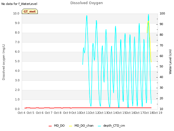The width and height of the screenshot is (174, 131).
Task: Click the Oct 9 x-axis label
Action: pyautogui.click(x=67, y=113)
